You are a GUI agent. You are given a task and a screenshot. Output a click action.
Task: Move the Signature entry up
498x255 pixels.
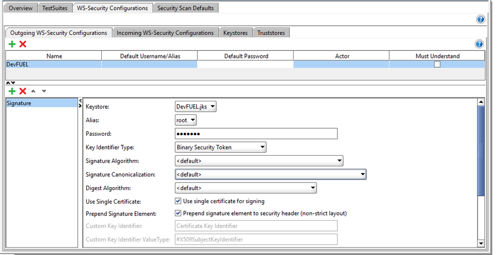click(33, 91)
